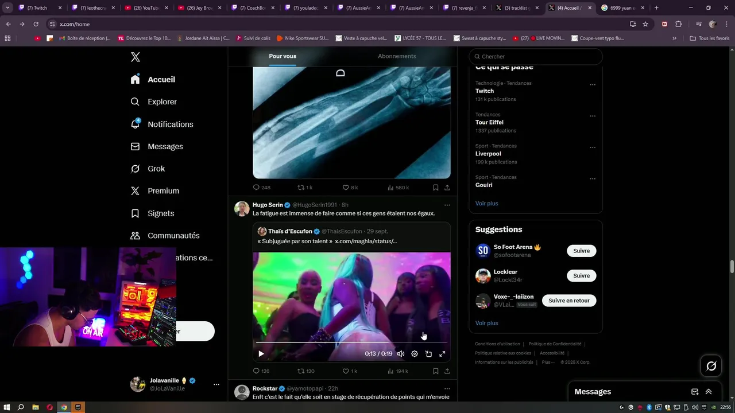This screenshot has height=413, width=735.
Task: Click the video progress bar
Action: [351, 342]
